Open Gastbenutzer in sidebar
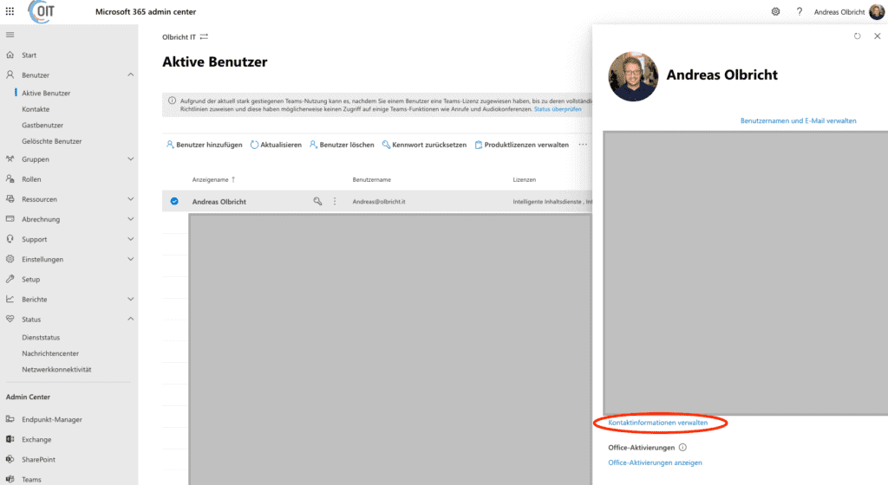The width and height of the screenshot is (888, 485). (x=42, y=125)
